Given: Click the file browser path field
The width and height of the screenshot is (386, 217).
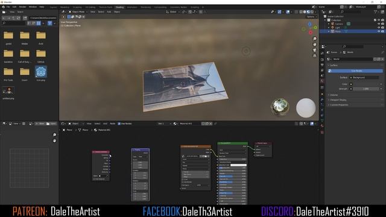Looking at the screenshot, I should pos(43,18).
